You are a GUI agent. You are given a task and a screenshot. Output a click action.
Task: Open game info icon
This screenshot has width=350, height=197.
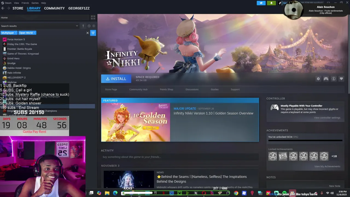click(x=334, y=79)
